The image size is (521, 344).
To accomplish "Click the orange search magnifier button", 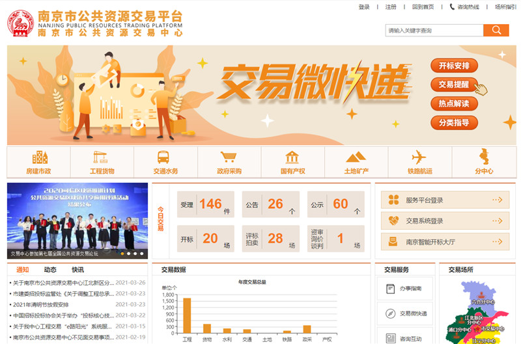I will [496, 31].
